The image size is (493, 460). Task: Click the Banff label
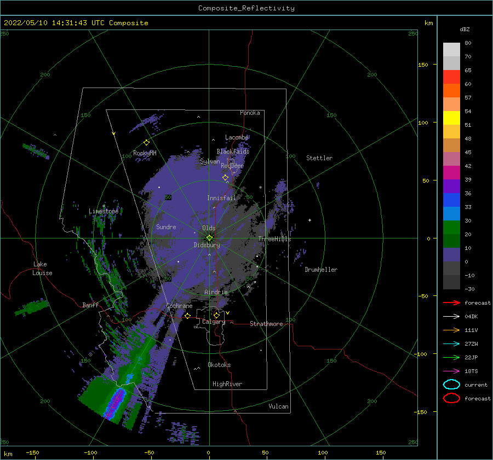pyautogui.click(x=90, y=305)
